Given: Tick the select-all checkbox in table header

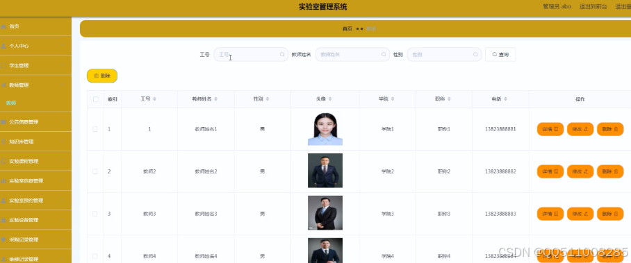Looking at the screenshot, I should (95, 99).
